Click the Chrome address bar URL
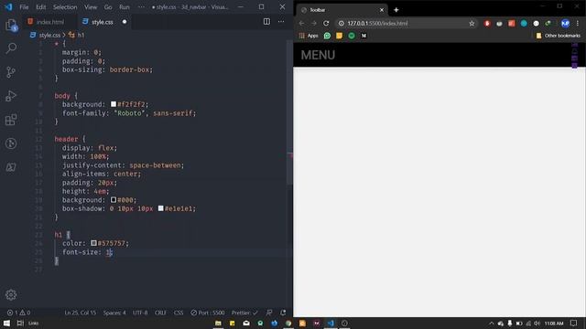This screenshot has height=329, width=586. pyautogui.click(x=377, y=23)
